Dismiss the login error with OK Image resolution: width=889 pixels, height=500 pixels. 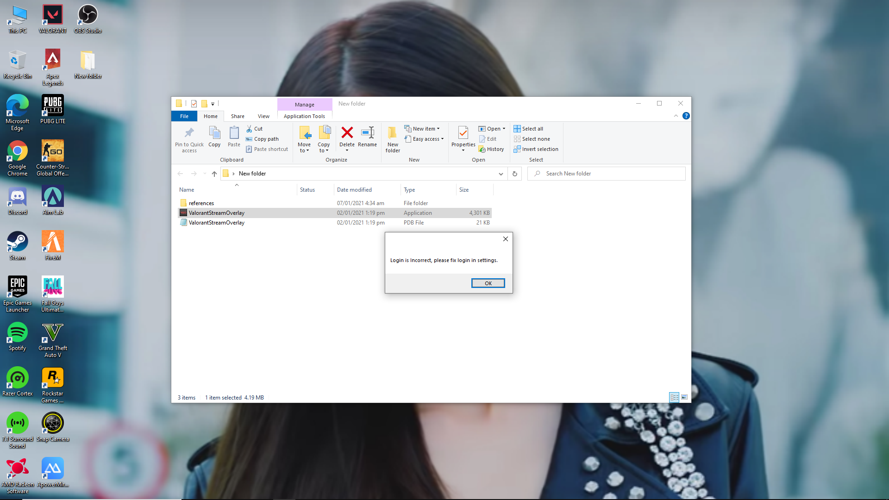tap(488, 283)
